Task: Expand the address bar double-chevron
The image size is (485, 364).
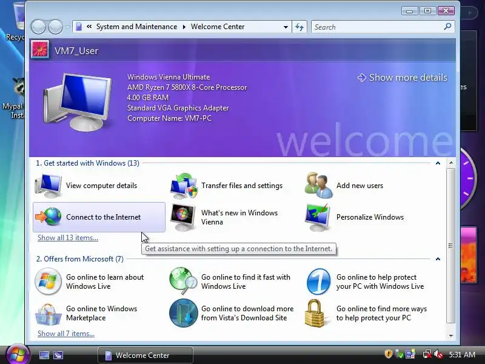Action: [89, 27]
